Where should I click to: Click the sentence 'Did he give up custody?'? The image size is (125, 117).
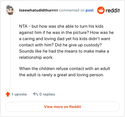click(78, 45)
